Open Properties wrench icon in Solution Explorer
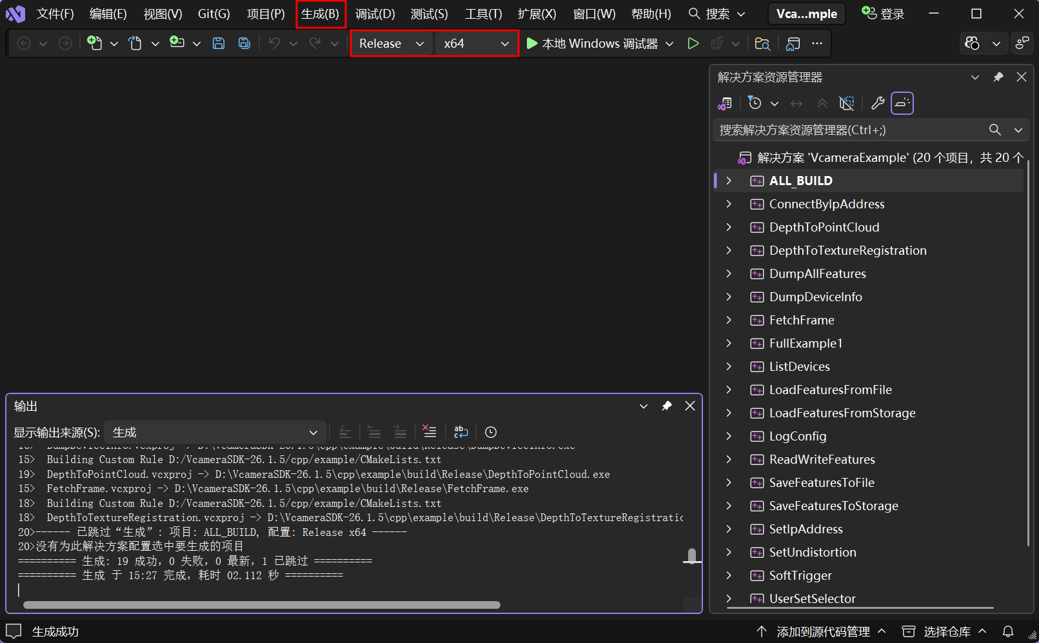 (878, 103)
